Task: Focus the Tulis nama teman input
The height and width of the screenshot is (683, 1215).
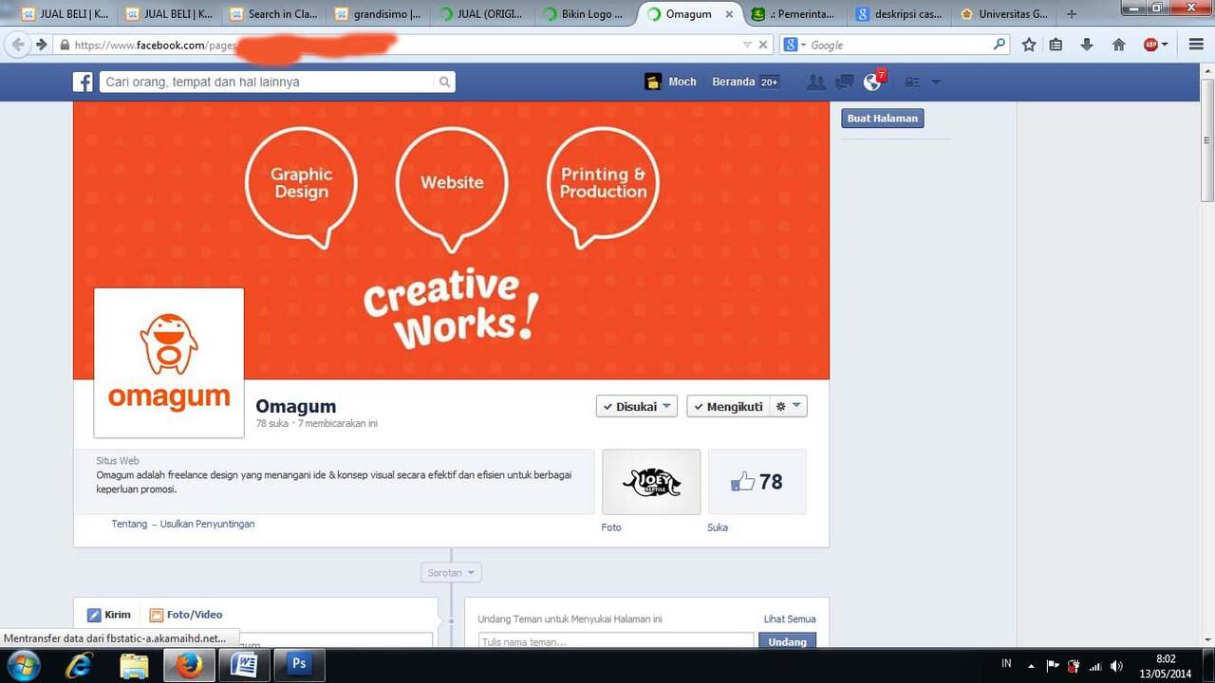Action: [x=616, y=641]
